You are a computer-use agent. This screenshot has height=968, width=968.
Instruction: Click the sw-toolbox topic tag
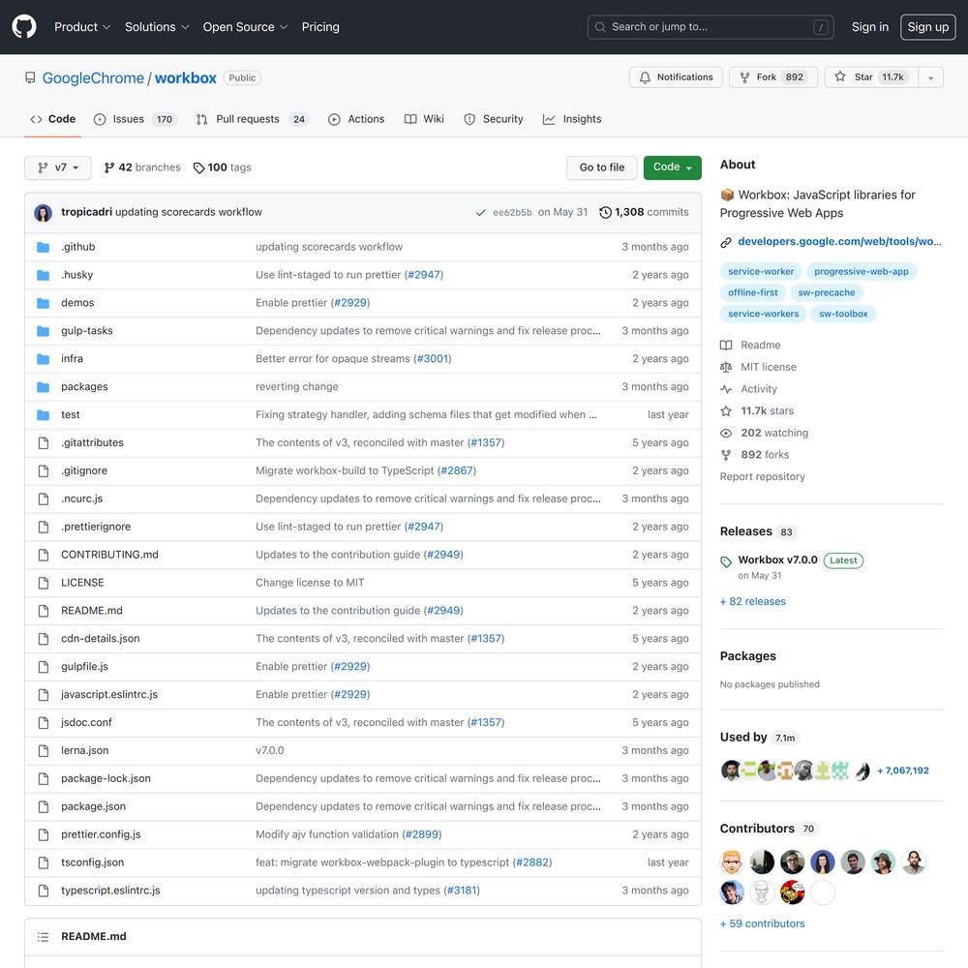(843, 314)
